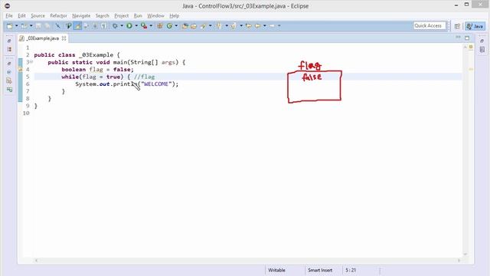Click the 5 : 21 cursor position
Image resolution: width=490 pixels, height=276 pixels.
[351, 270]
